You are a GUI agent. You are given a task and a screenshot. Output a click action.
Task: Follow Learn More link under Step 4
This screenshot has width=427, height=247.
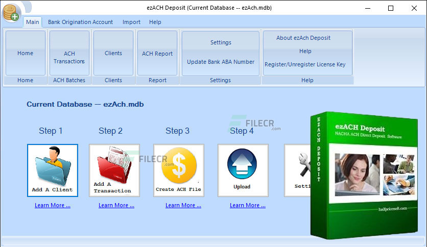pyautogui.click(x=248, y=205)
